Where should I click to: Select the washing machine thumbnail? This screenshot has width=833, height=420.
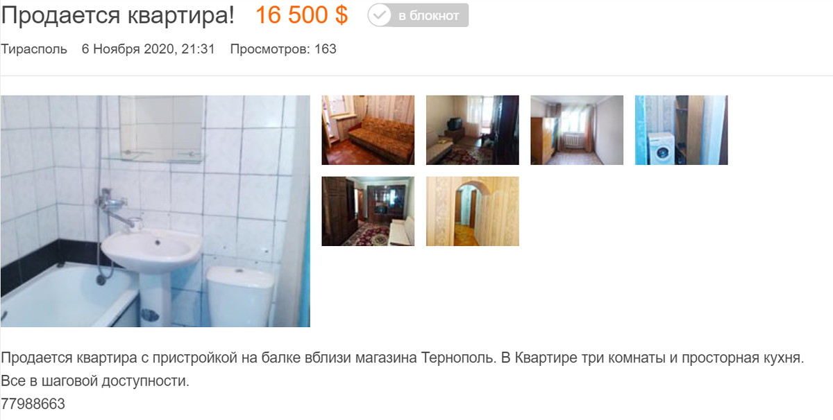(x=682, y=130)
